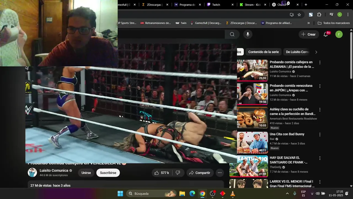Start voice search with the microphone icon
Image resolution: width=353 pixels, height=199 pixels.
tap(248, 34)
